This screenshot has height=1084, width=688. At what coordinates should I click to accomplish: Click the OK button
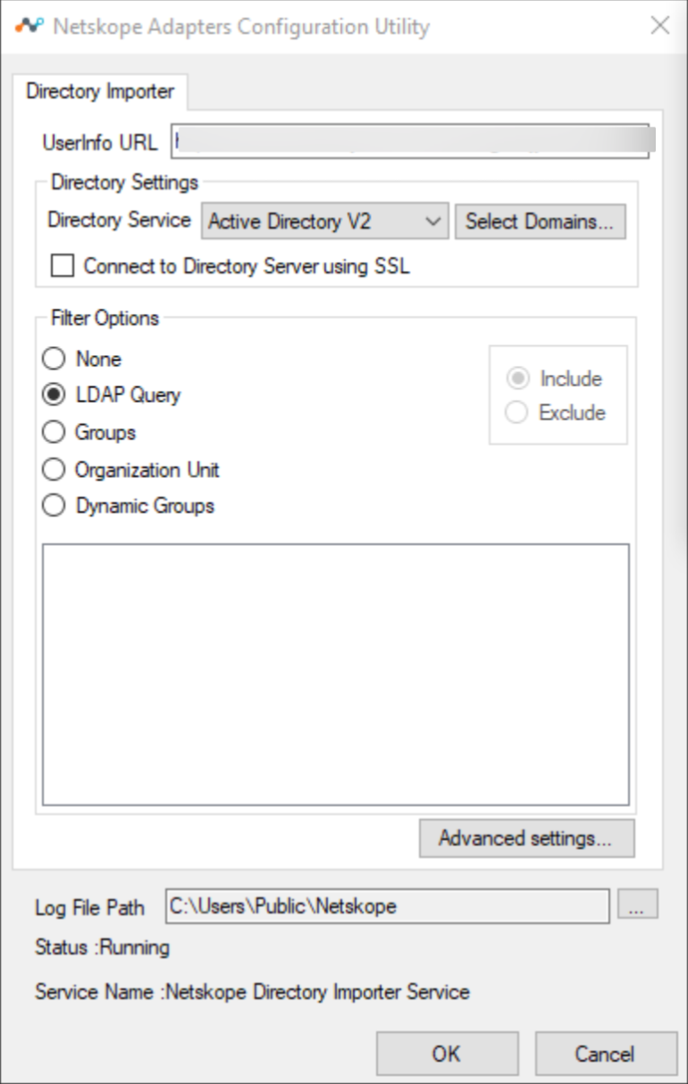click(447, 1054)
